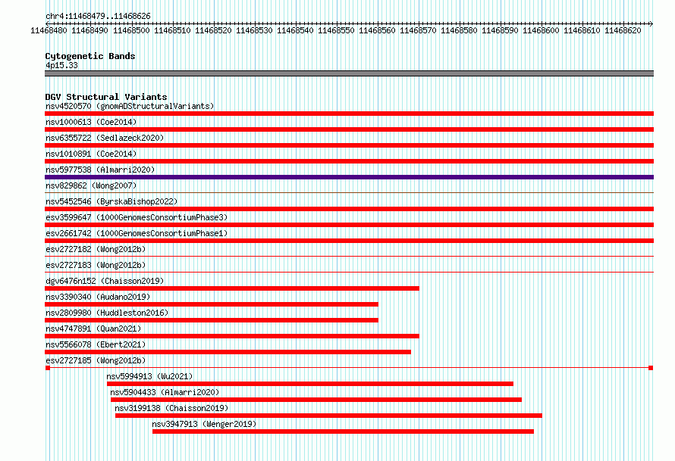The image size is (675, 461).
Task: Click the red bar under esv2661742
Action: pyautogui.click(x=349, y=241)
